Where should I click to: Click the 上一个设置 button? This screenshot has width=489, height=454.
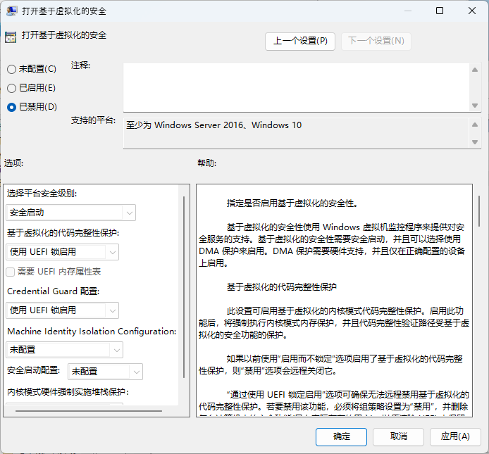[300, 41]
